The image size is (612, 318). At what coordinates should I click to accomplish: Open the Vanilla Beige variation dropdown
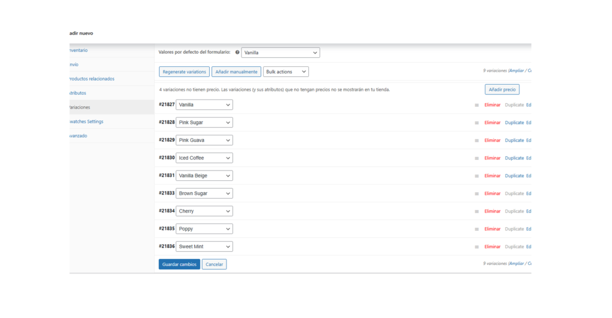click(x=204, y=175)
